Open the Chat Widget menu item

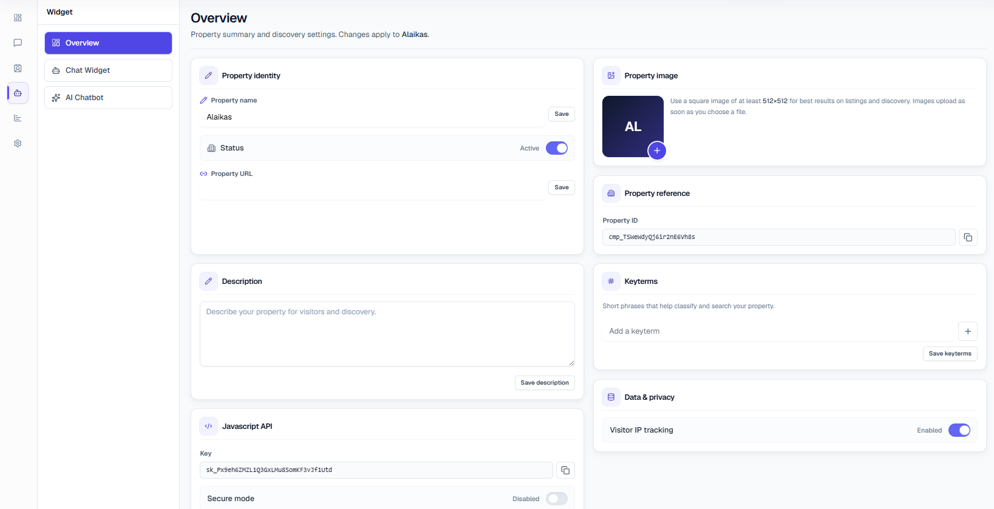point(108,70)
